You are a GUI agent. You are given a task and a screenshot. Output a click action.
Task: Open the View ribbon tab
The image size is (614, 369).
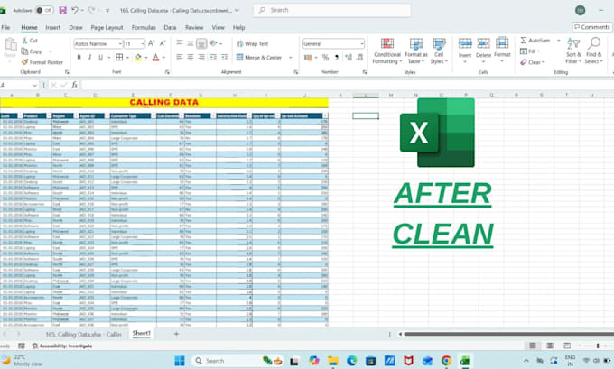[x=218, y=27]
